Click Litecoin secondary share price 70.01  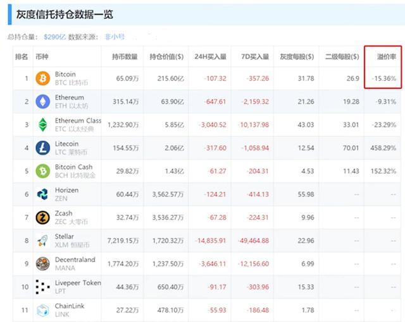click(x=351, y=148)
